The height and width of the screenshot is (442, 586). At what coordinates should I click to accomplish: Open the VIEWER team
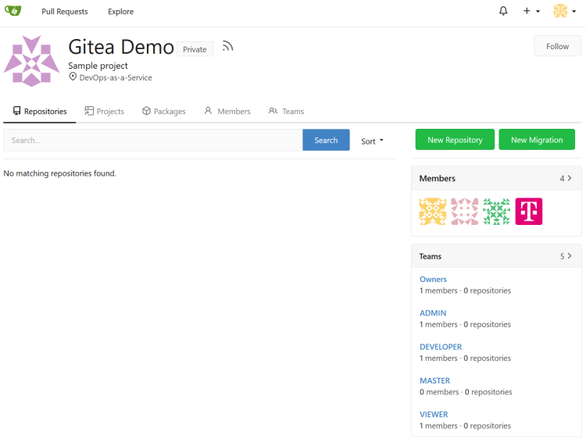click(434, 415)
